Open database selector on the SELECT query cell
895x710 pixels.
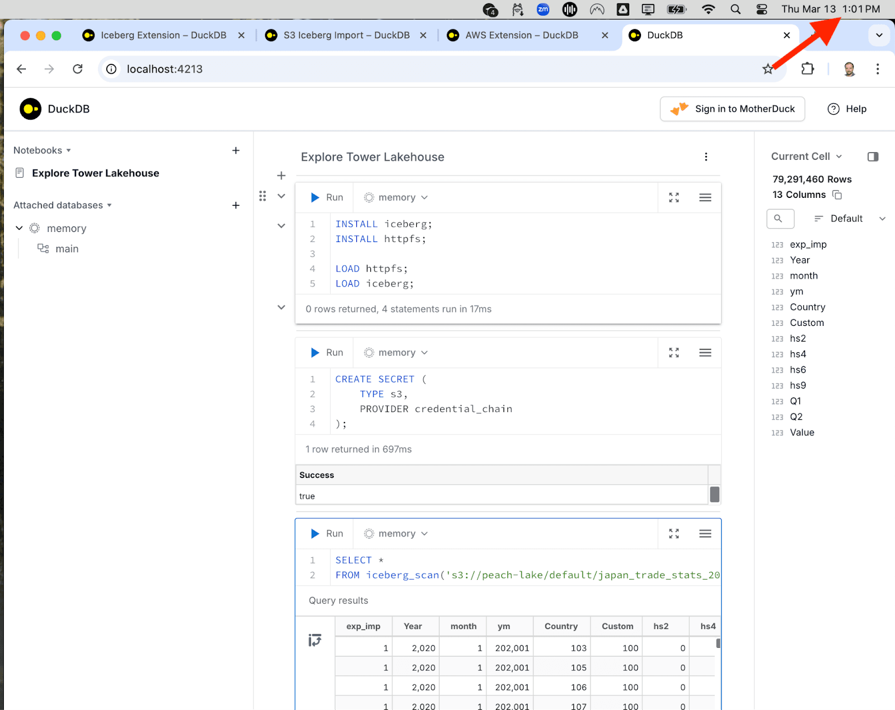click(396, 534)
